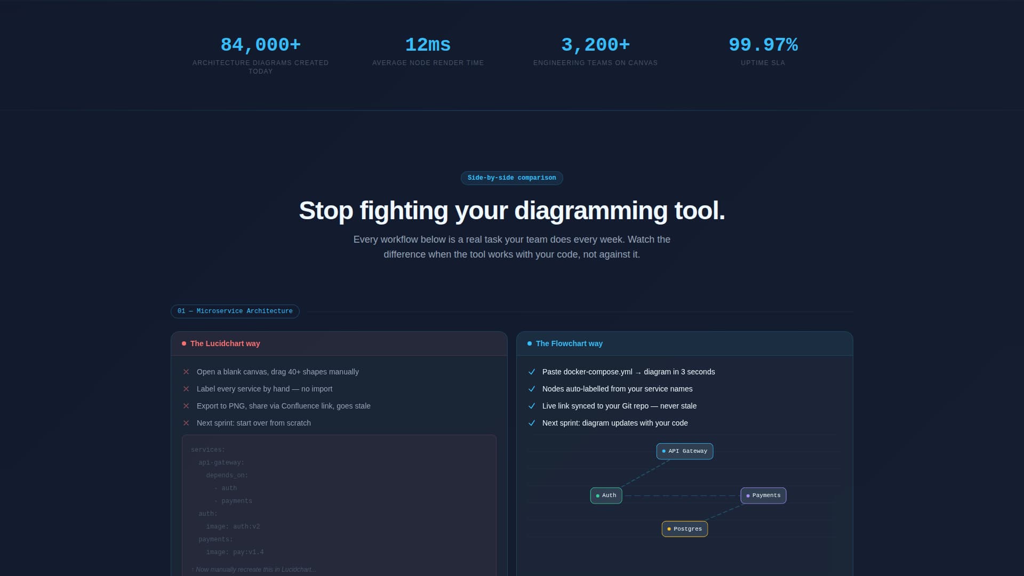Click blue dot before The Flowchart way
Screen dimensions: 1024x576
pos(530,343)
